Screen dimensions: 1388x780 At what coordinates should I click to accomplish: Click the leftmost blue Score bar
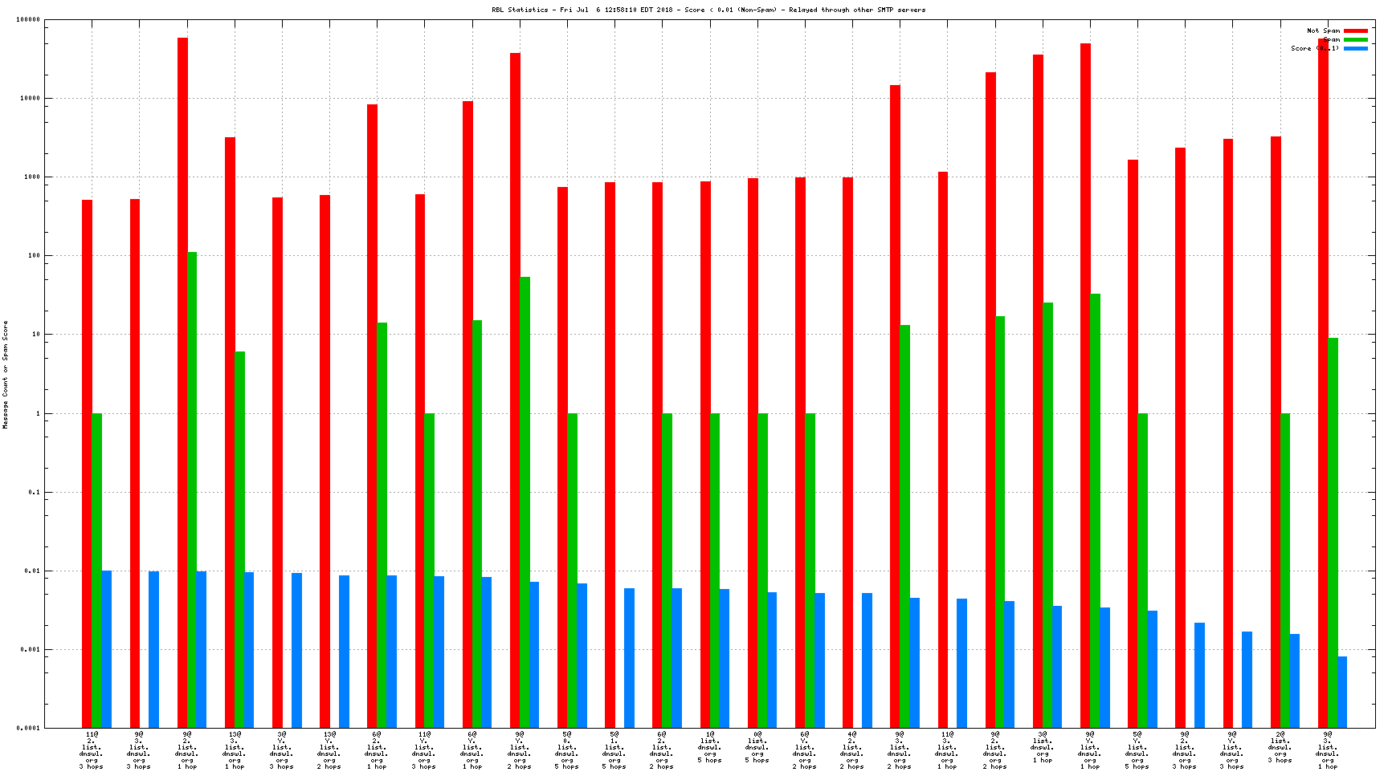[106, 649]
